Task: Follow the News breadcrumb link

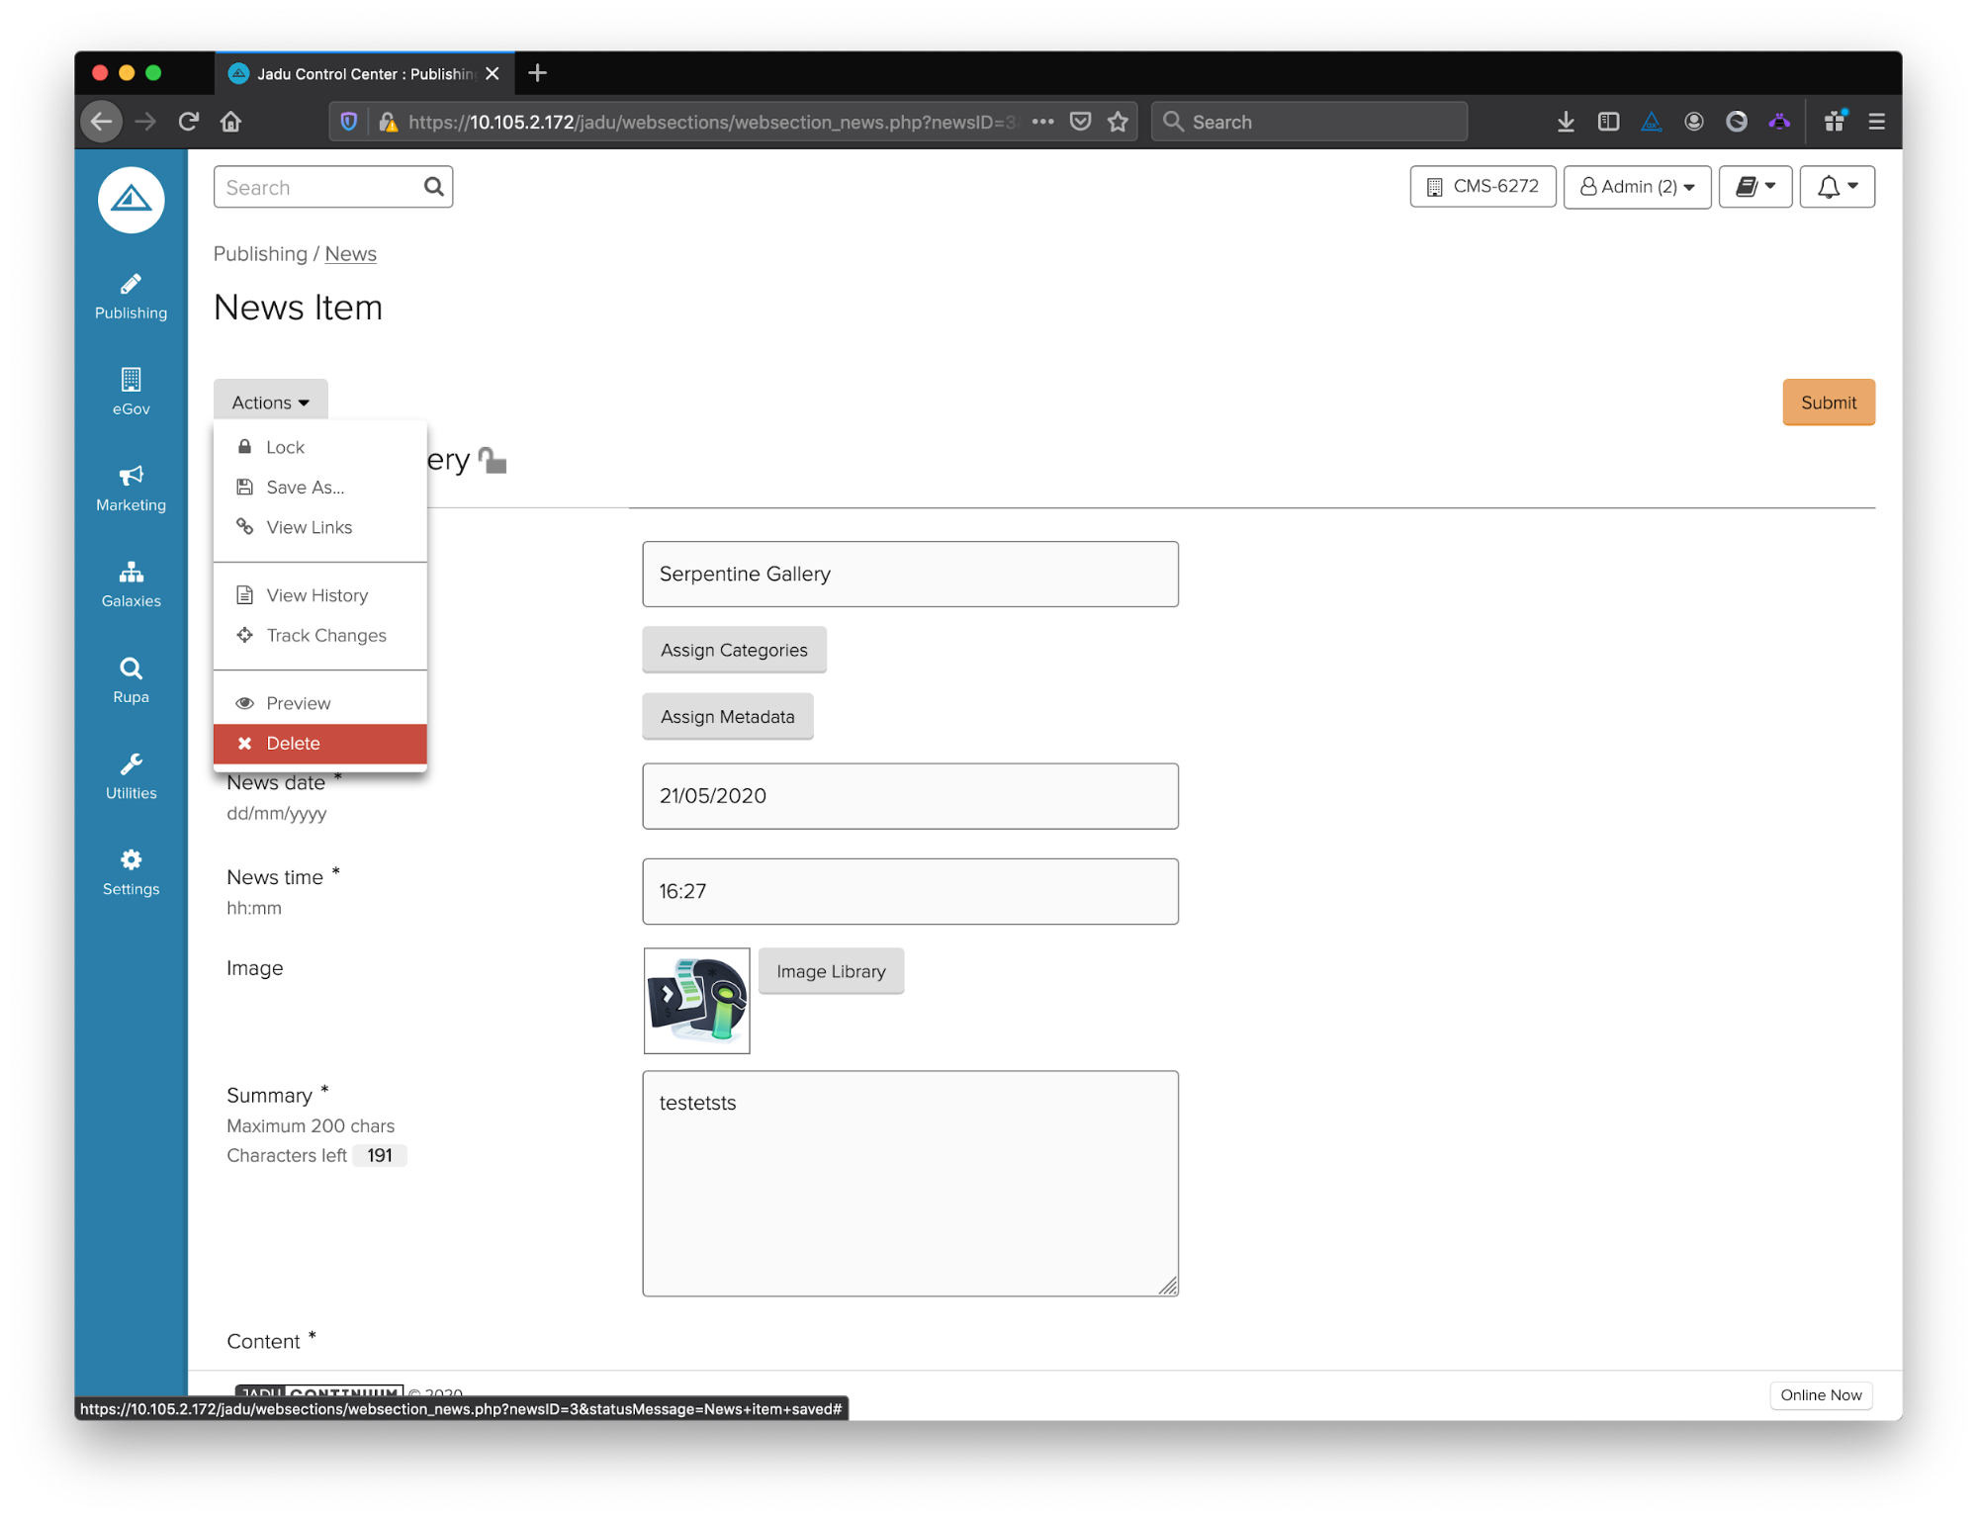Action: click(x=350, y=254)
